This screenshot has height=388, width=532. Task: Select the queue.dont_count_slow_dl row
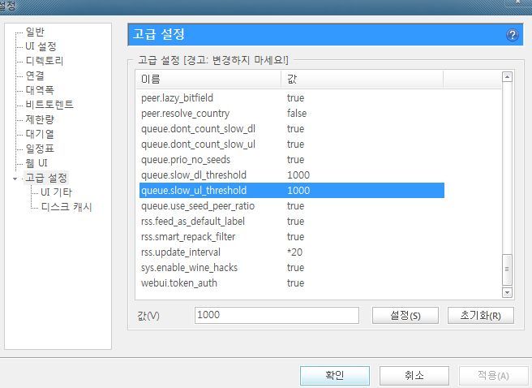tap(292, 129)
